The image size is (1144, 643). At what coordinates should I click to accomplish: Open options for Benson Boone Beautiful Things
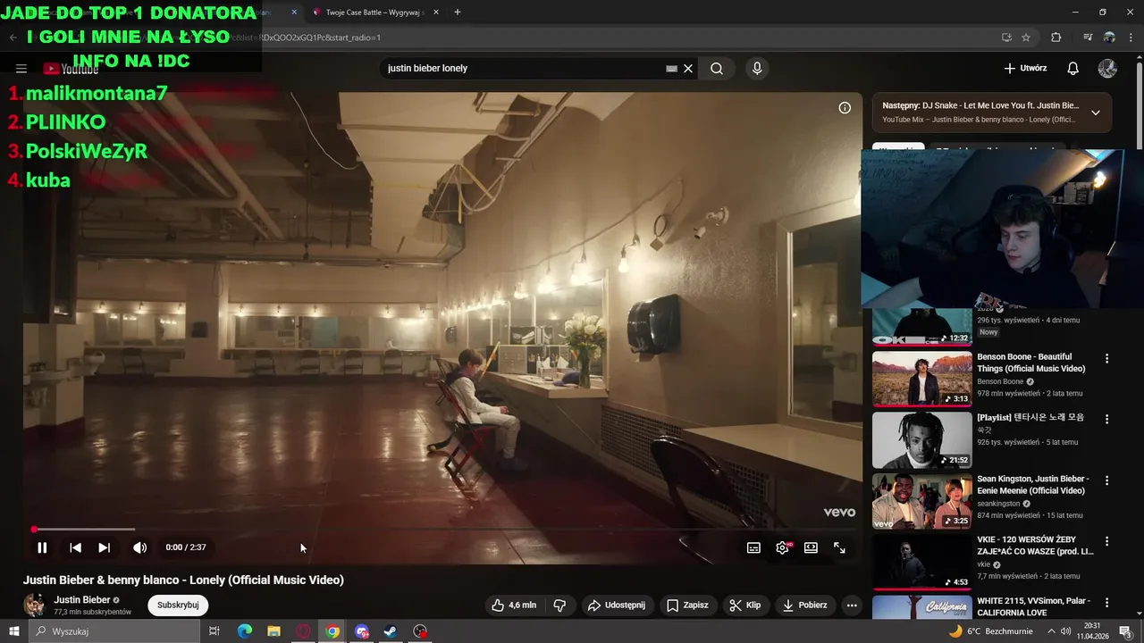(x=1106, y=358)
